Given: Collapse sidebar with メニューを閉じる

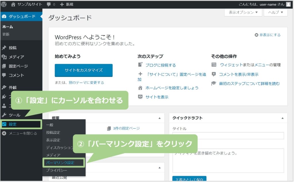Looking at the screenshot, I should pos(23,133).
